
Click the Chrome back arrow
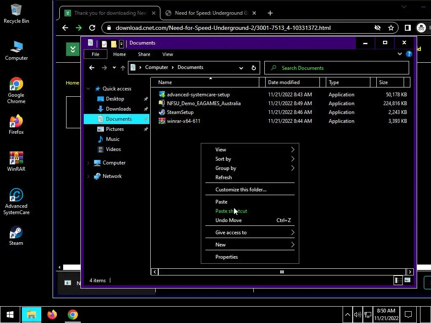pos(65,28)
